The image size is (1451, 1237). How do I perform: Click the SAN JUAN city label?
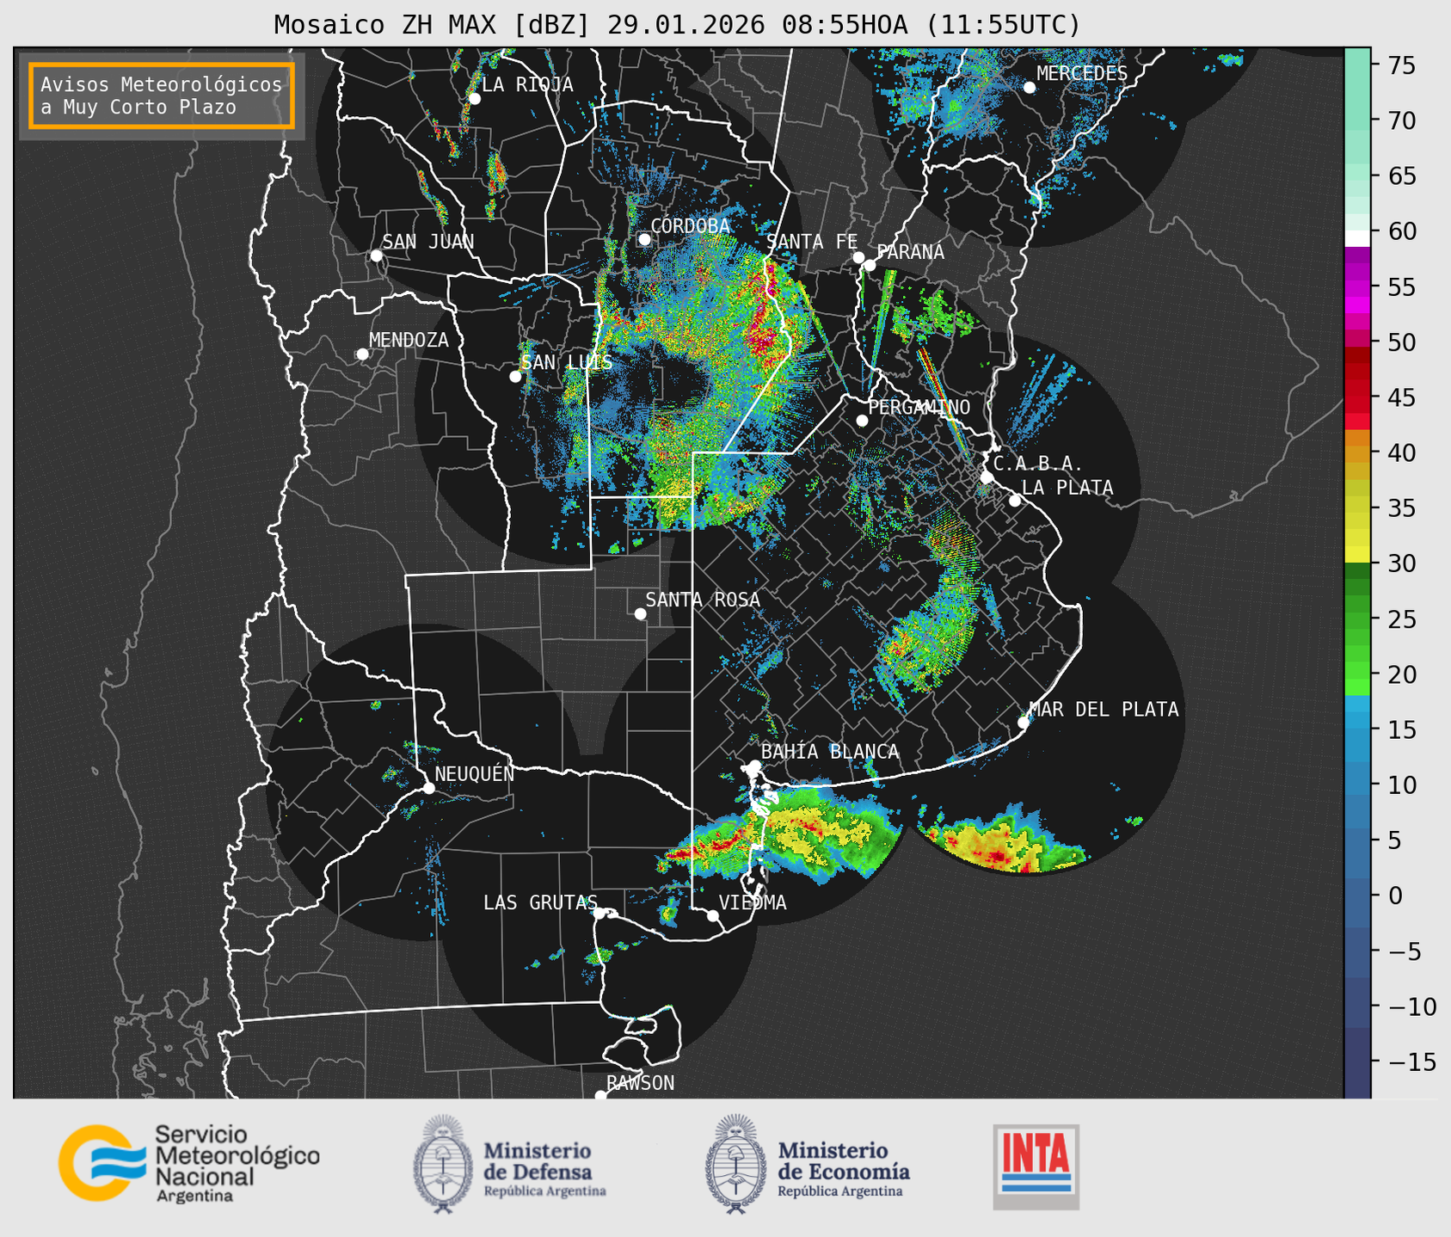427,242
